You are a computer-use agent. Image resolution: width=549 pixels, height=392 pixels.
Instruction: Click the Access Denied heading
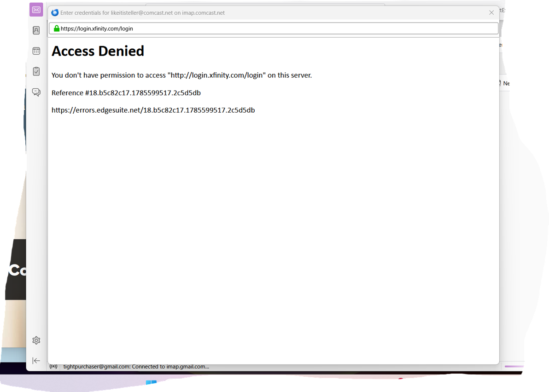98,51
